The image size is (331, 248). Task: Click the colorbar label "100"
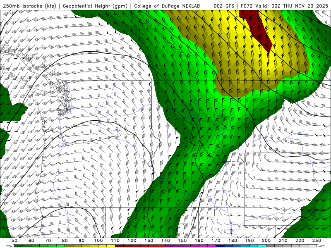98,241
